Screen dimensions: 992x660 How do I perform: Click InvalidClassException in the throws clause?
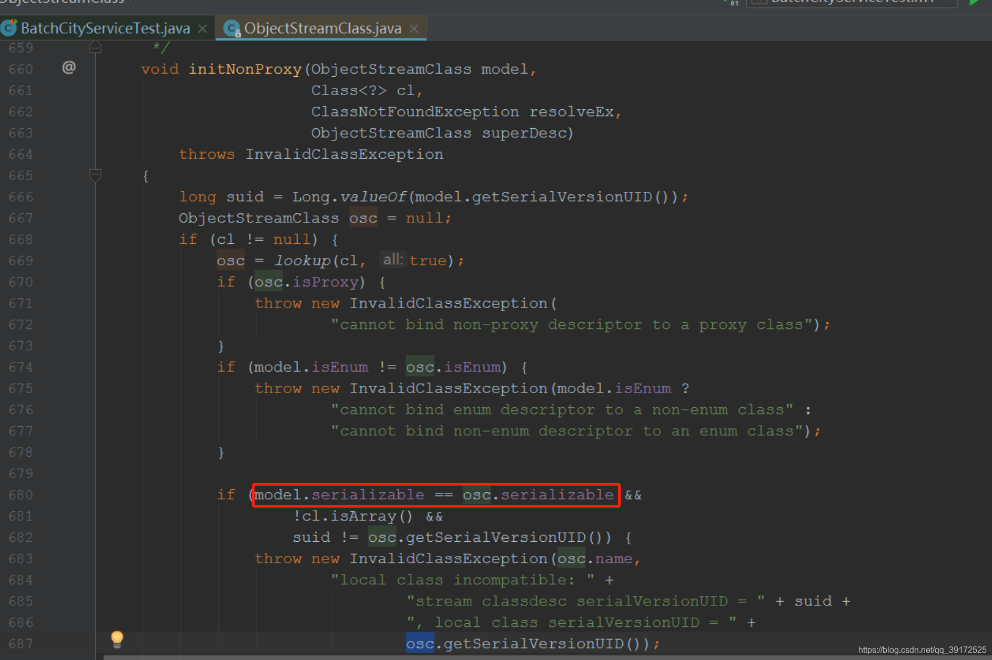(x=345, y=154)
